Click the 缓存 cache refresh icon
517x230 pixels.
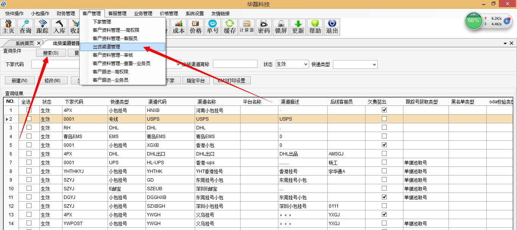[230, 27]
